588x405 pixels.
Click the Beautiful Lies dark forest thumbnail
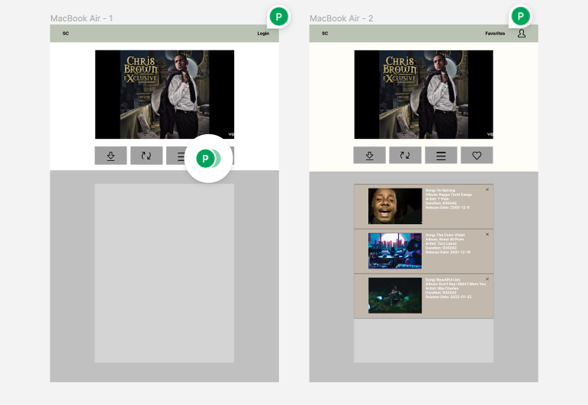395,295
